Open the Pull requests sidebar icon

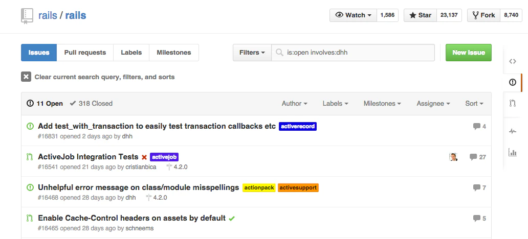[513, 103]
